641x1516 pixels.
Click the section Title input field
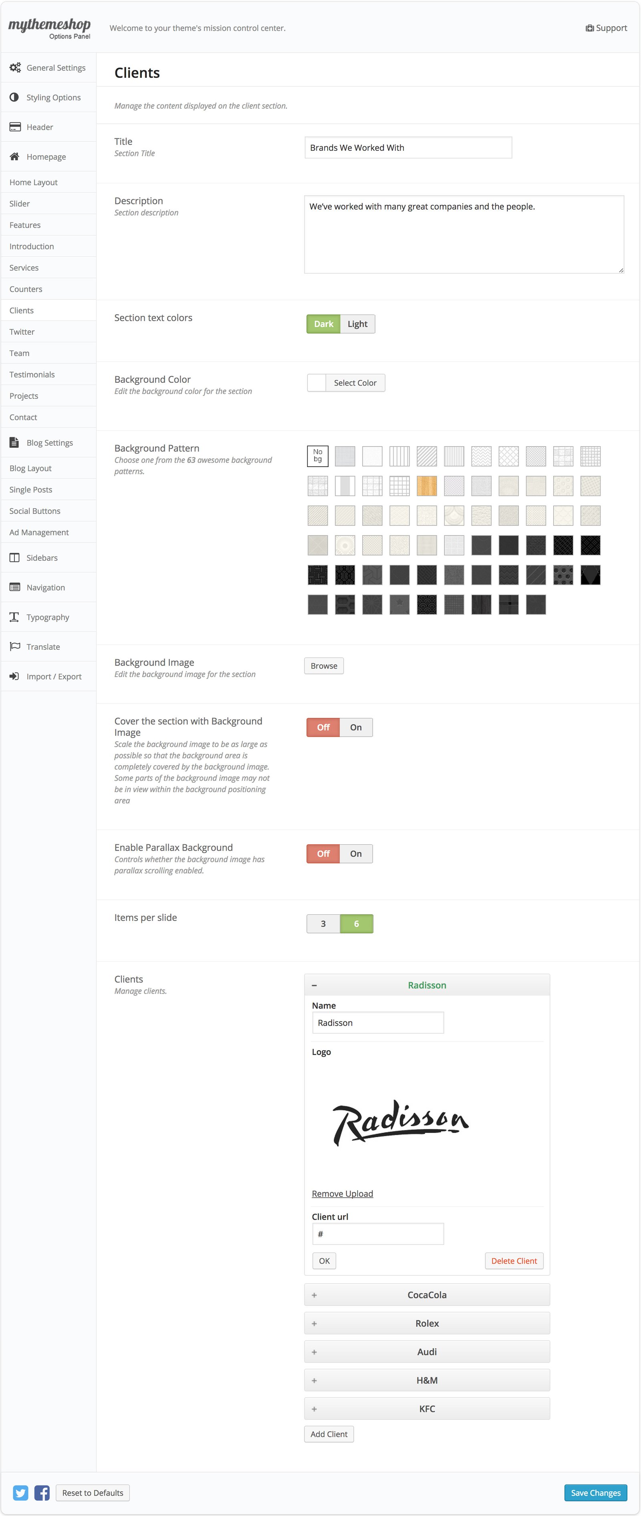coord(407,148)
